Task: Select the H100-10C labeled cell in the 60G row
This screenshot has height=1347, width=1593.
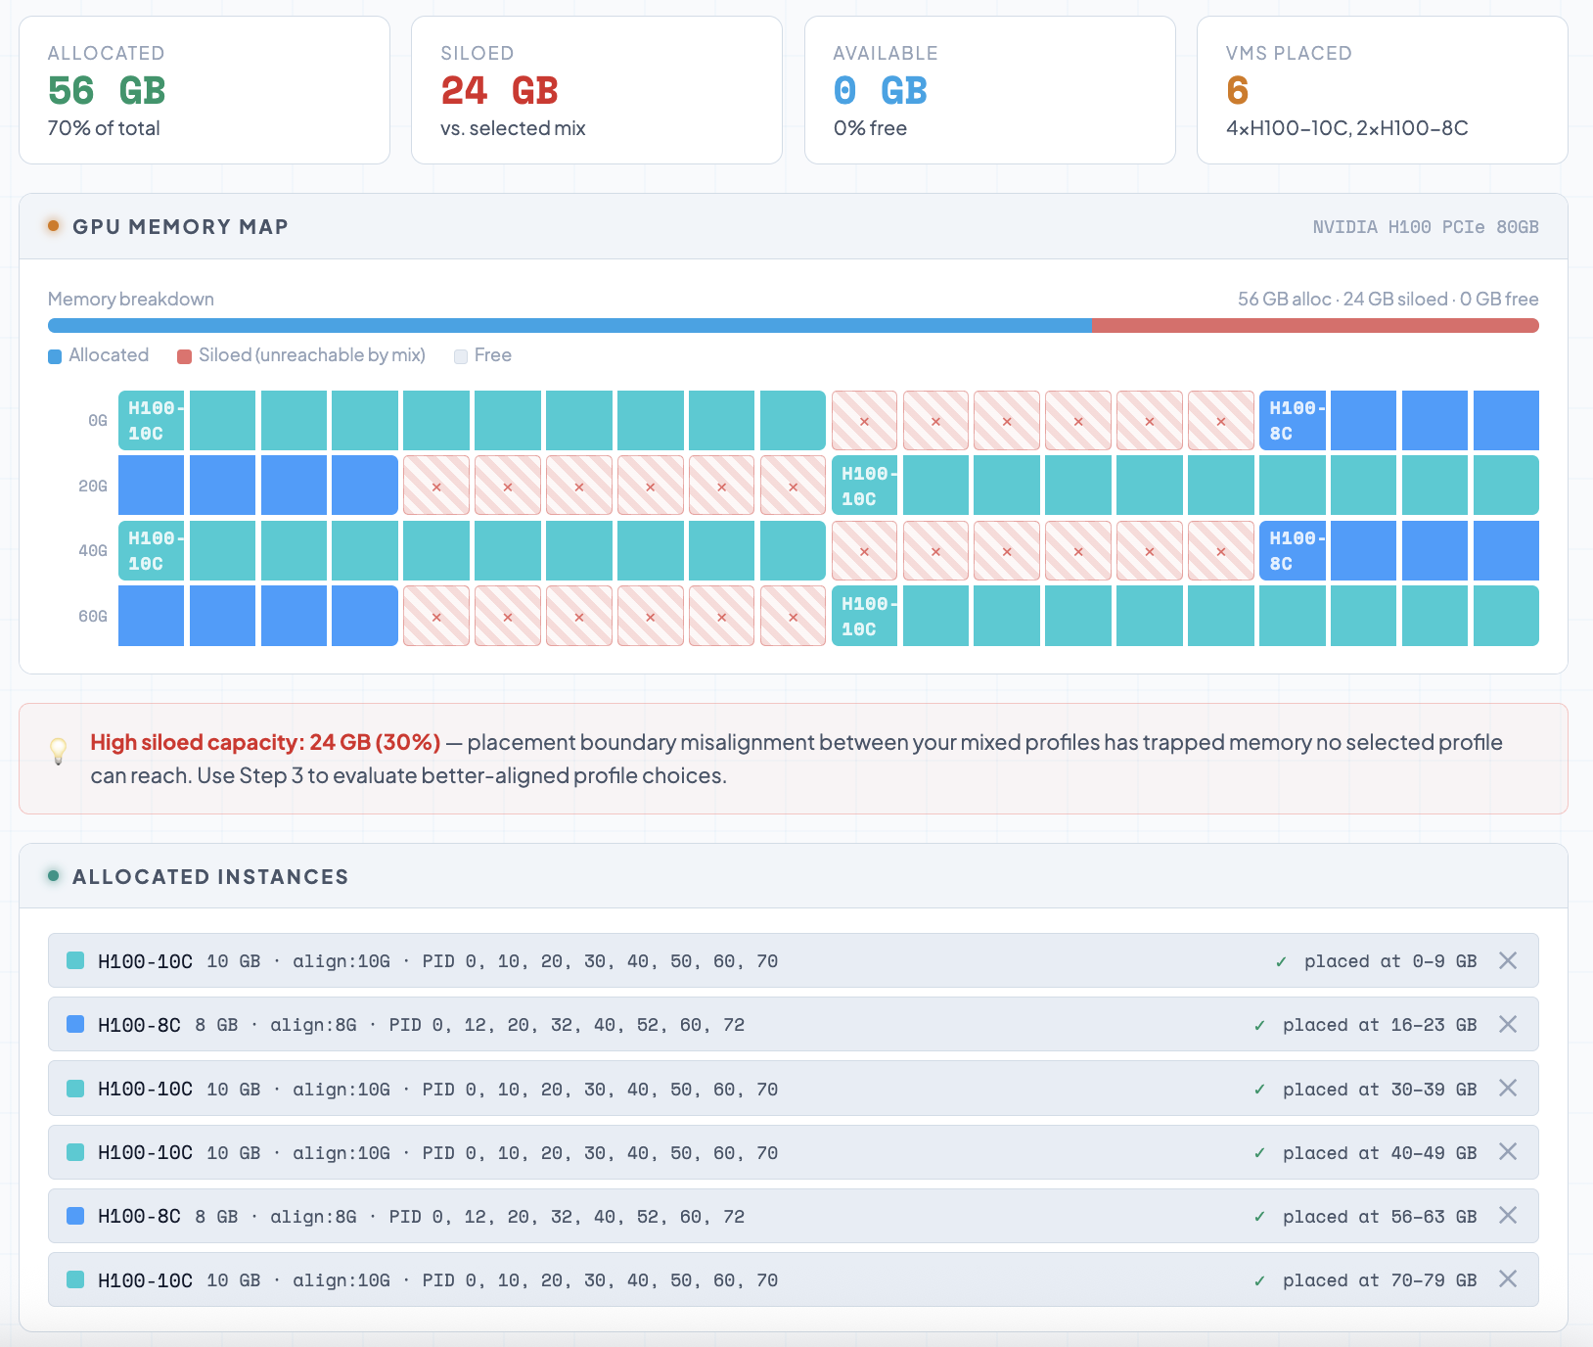Action: [864, 617]
